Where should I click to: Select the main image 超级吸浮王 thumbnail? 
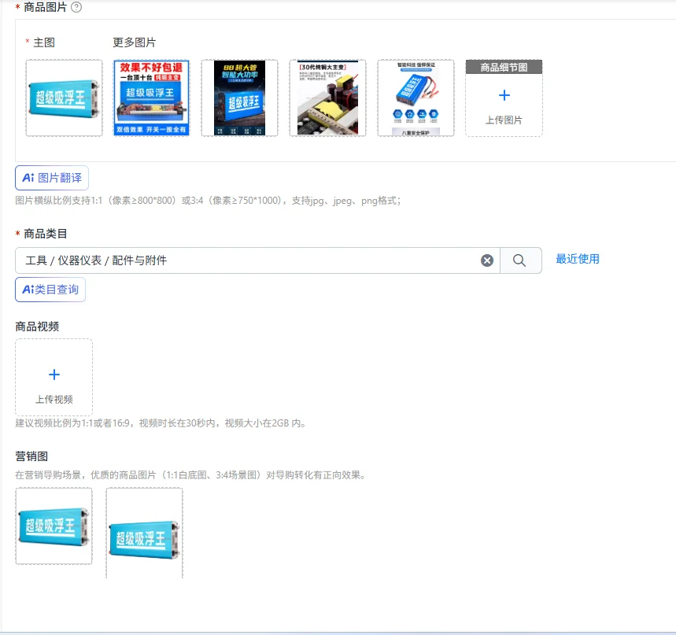click(65, 98)
